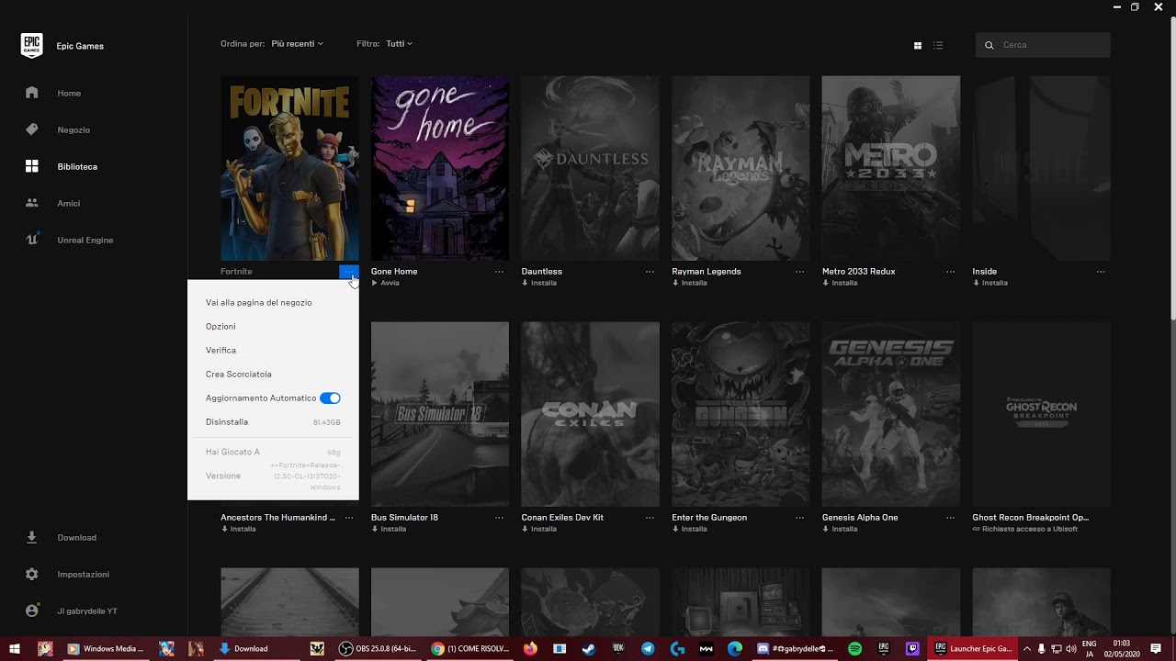The height and width of the screenshot is (661, 1176).
Task: Click the Epic Games logo
Action: point(31,45)
